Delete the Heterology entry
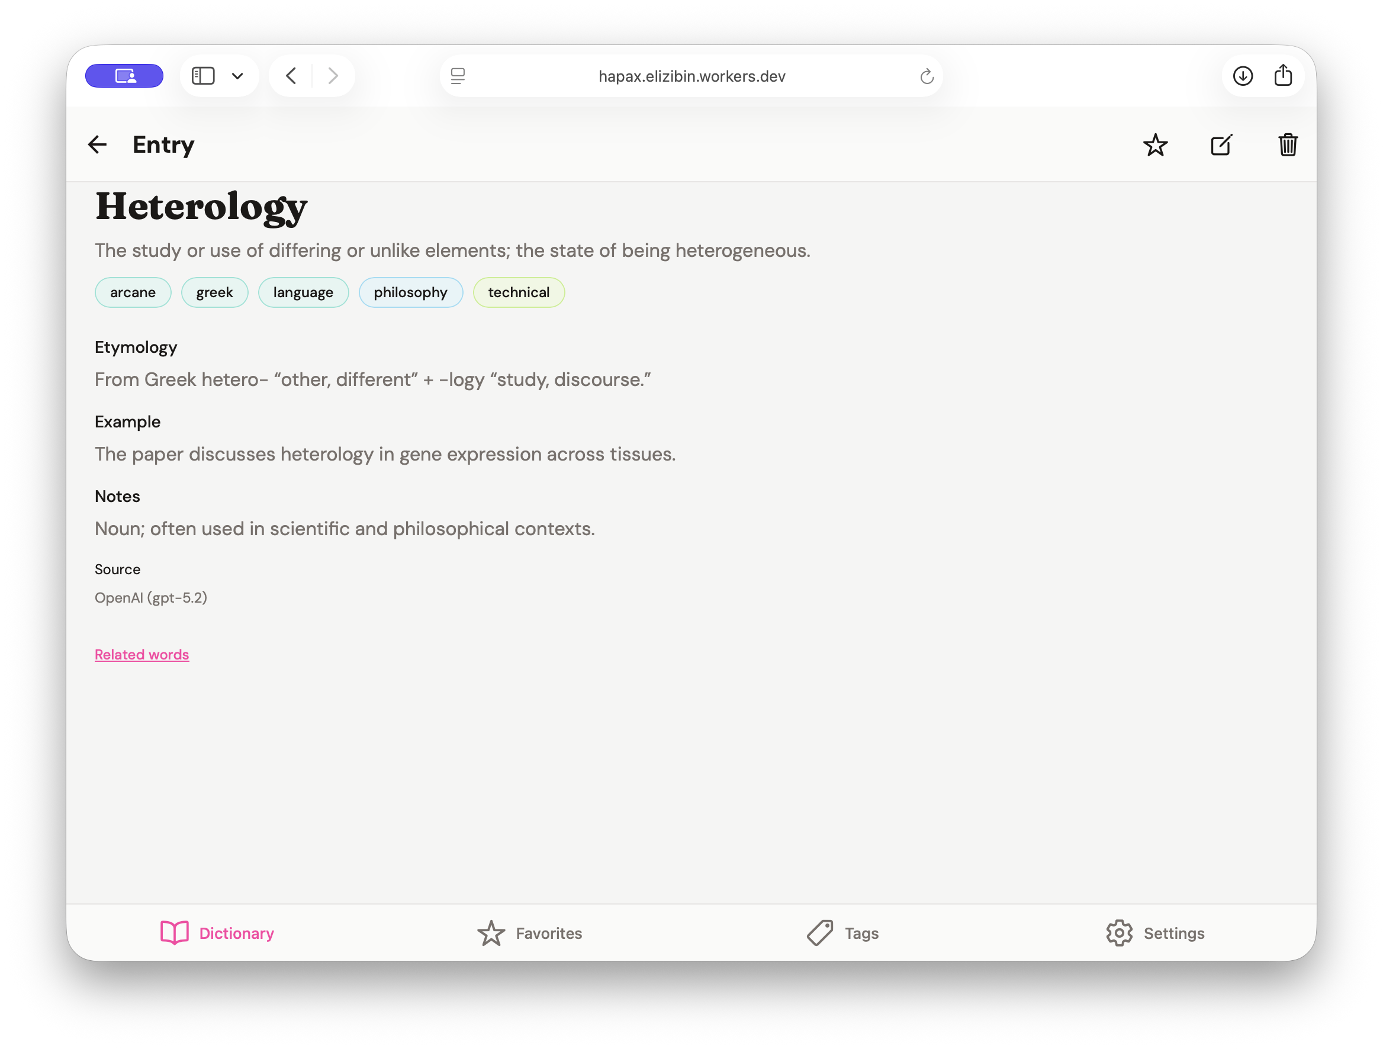The height and width of the screenshot is (1049, 1383). [x=1287, y=144]
